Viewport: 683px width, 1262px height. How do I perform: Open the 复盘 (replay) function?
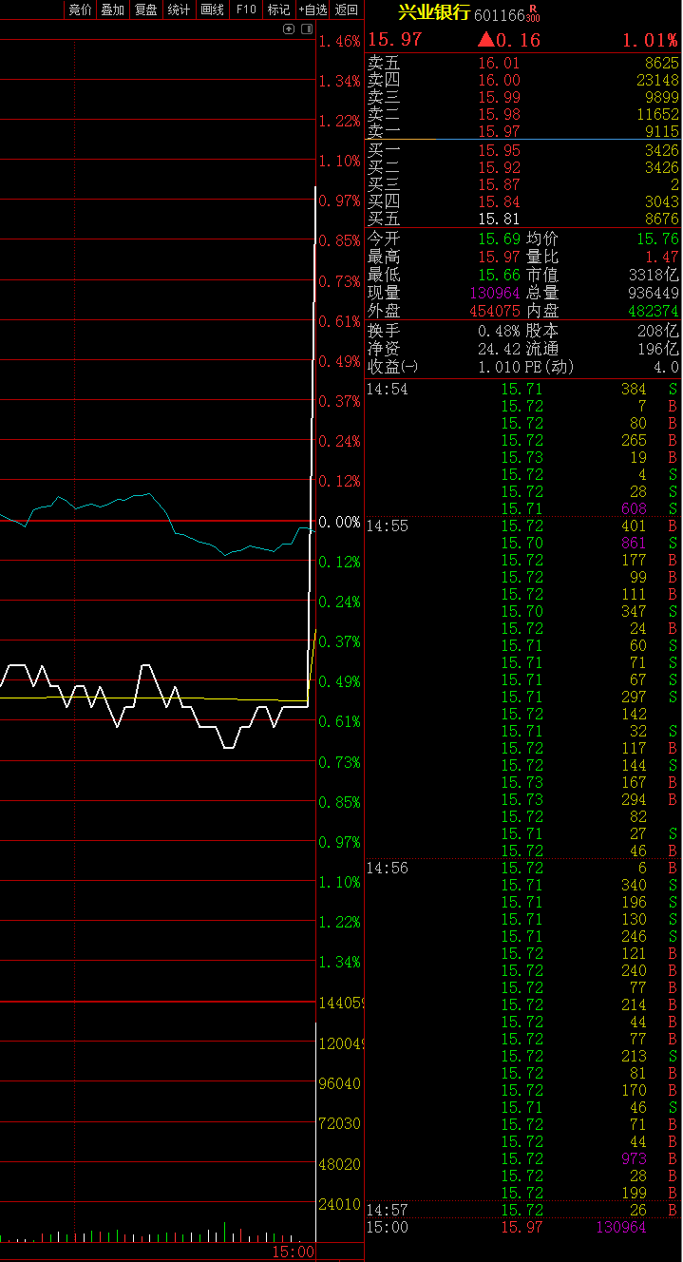point(145,10)
